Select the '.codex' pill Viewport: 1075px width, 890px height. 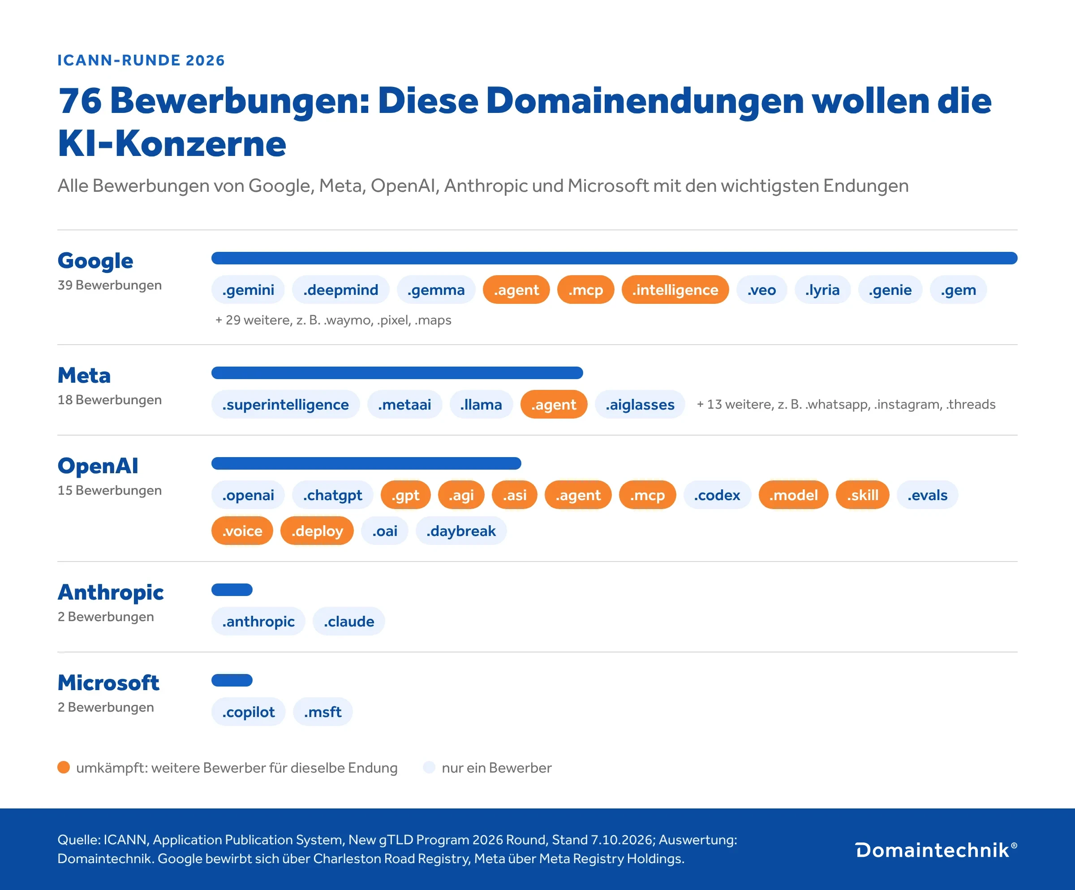[x=717, y=495]
